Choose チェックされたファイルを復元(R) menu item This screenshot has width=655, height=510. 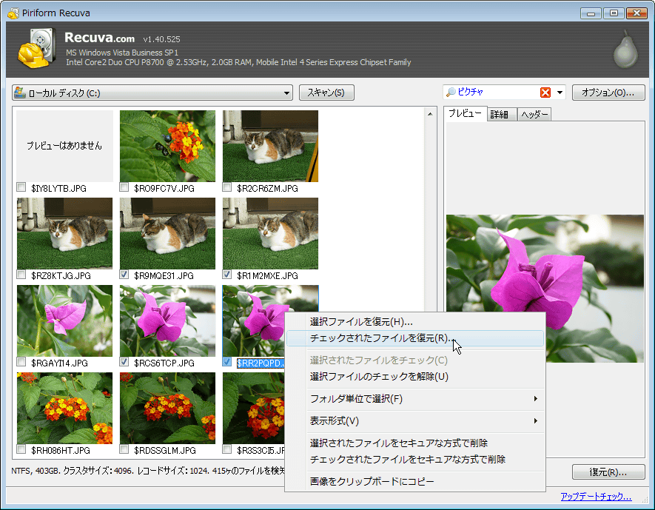(415, 338)
